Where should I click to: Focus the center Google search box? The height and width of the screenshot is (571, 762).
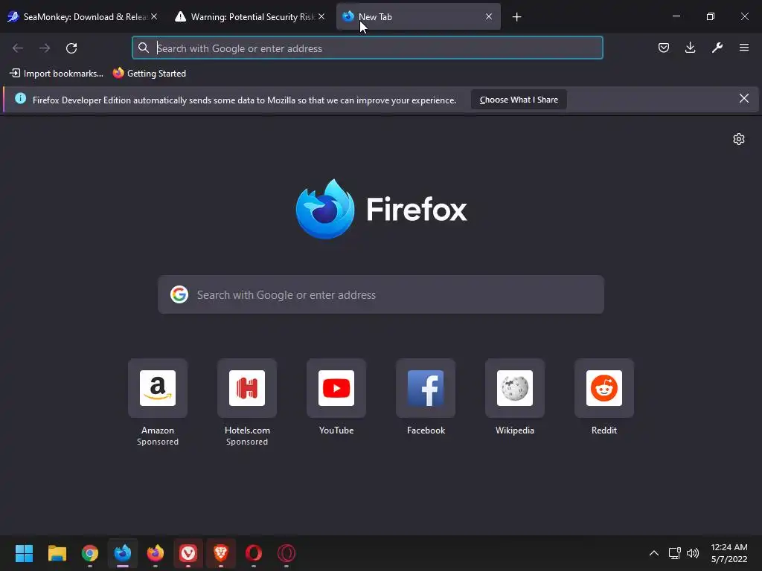pyautogui.click(x=381, y=294)
